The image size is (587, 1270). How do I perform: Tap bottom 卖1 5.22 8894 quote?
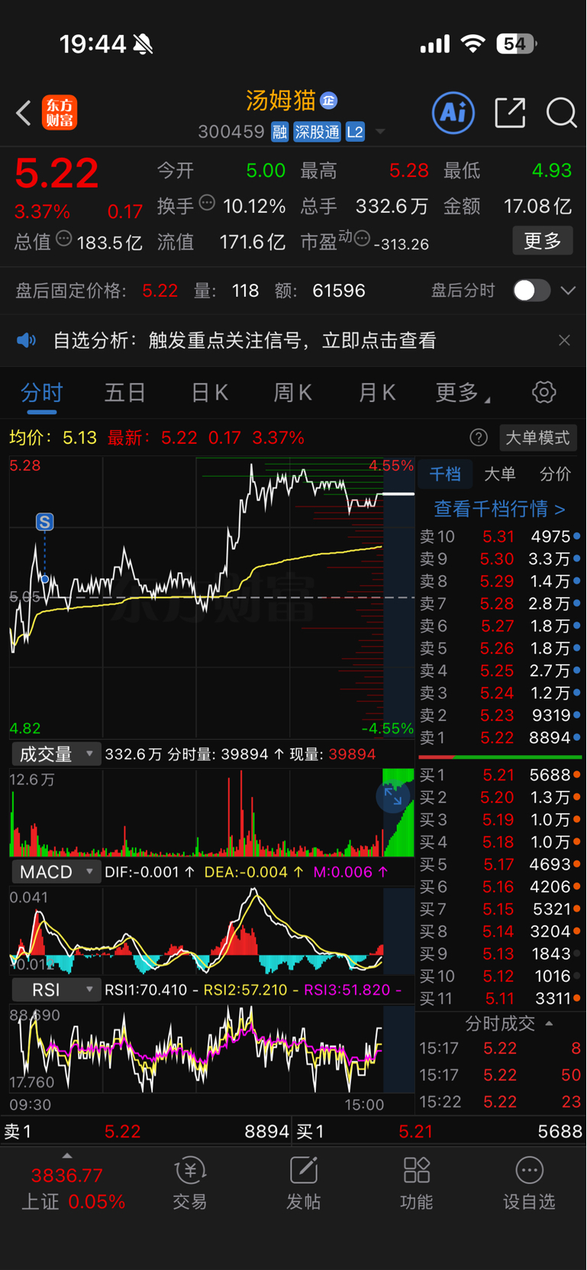coord(147,1132)
